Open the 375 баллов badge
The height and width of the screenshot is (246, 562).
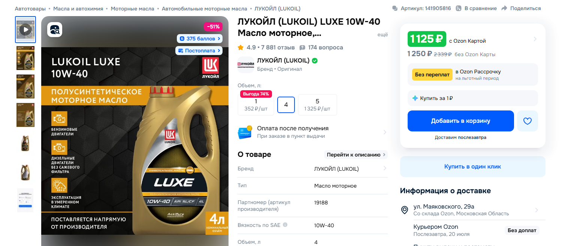(x=200, y=39)
